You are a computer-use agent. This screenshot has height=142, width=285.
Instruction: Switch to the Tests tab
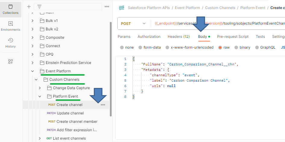pos(260,37)
